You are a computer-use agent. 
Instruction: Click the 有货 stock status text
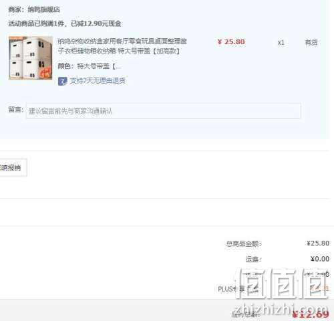[311, 42]
